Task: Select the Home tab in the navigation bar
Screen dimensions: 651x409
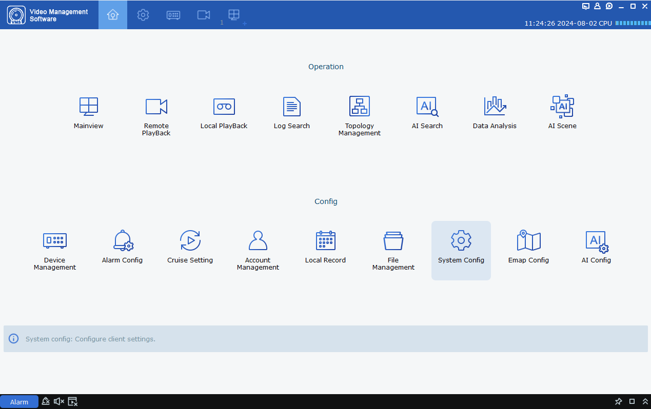Action: point(112,15)
